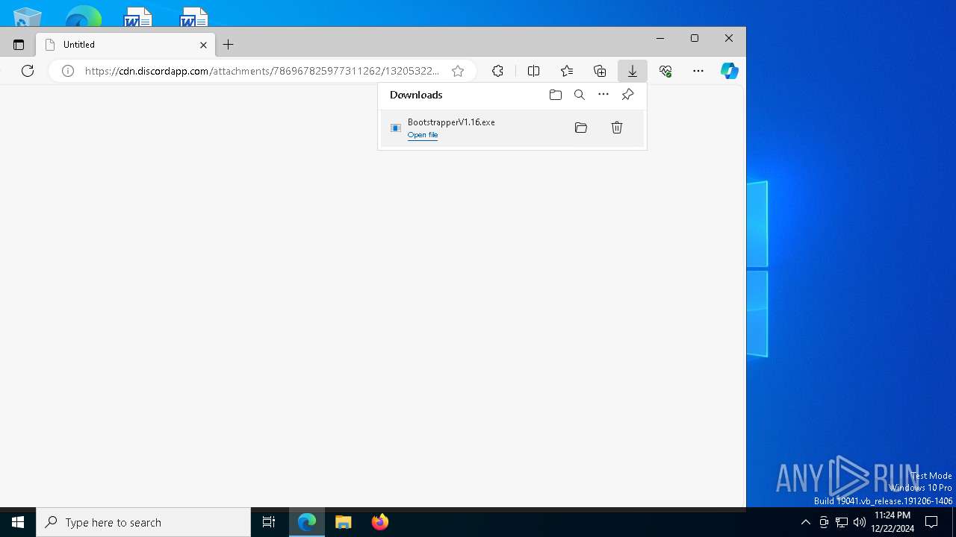Open File Explorer from taskbar
The width and height of the screenshot is (956, 537).
tap(344, 522)
